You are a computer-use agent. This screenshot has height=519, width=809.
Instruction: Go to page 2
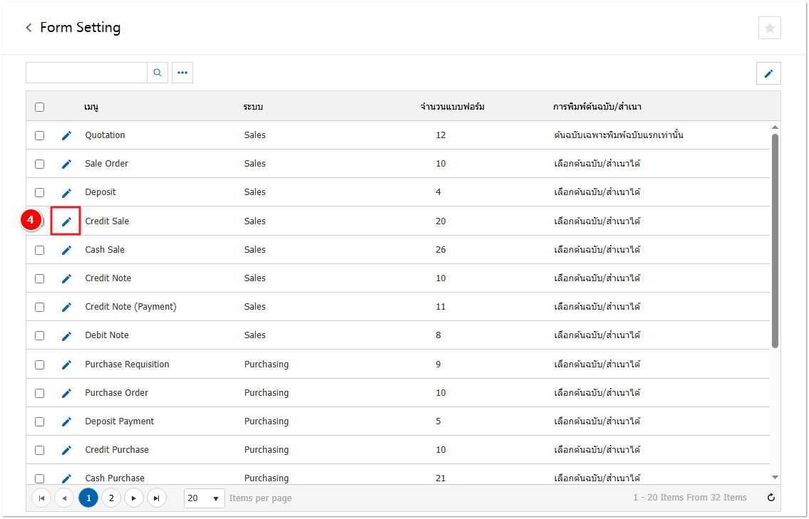point(111,498)
